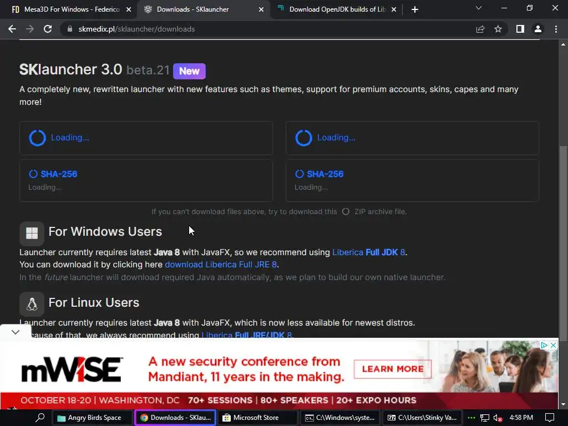
Task: Click the page vertical scrollbar thumb
Action: click(x=563, y=242)
